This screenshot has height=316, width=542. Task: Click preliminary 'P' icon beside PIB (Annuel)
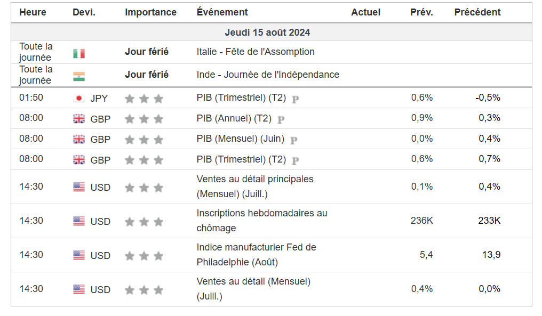[x=281, y=119]
